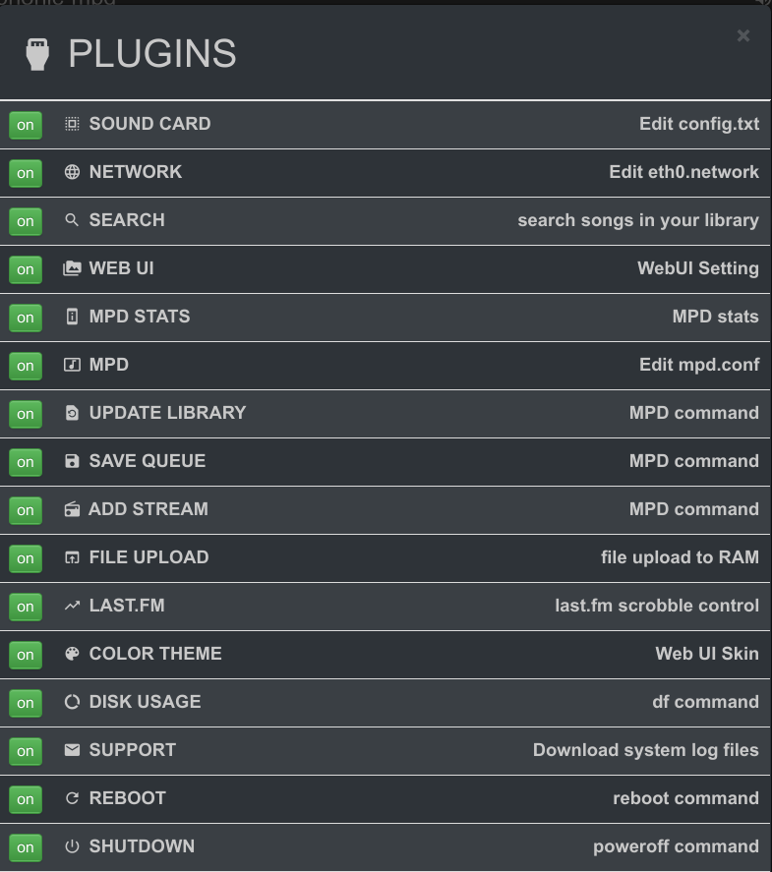
Task: Click the Support envelope icon
Action: 72,750
